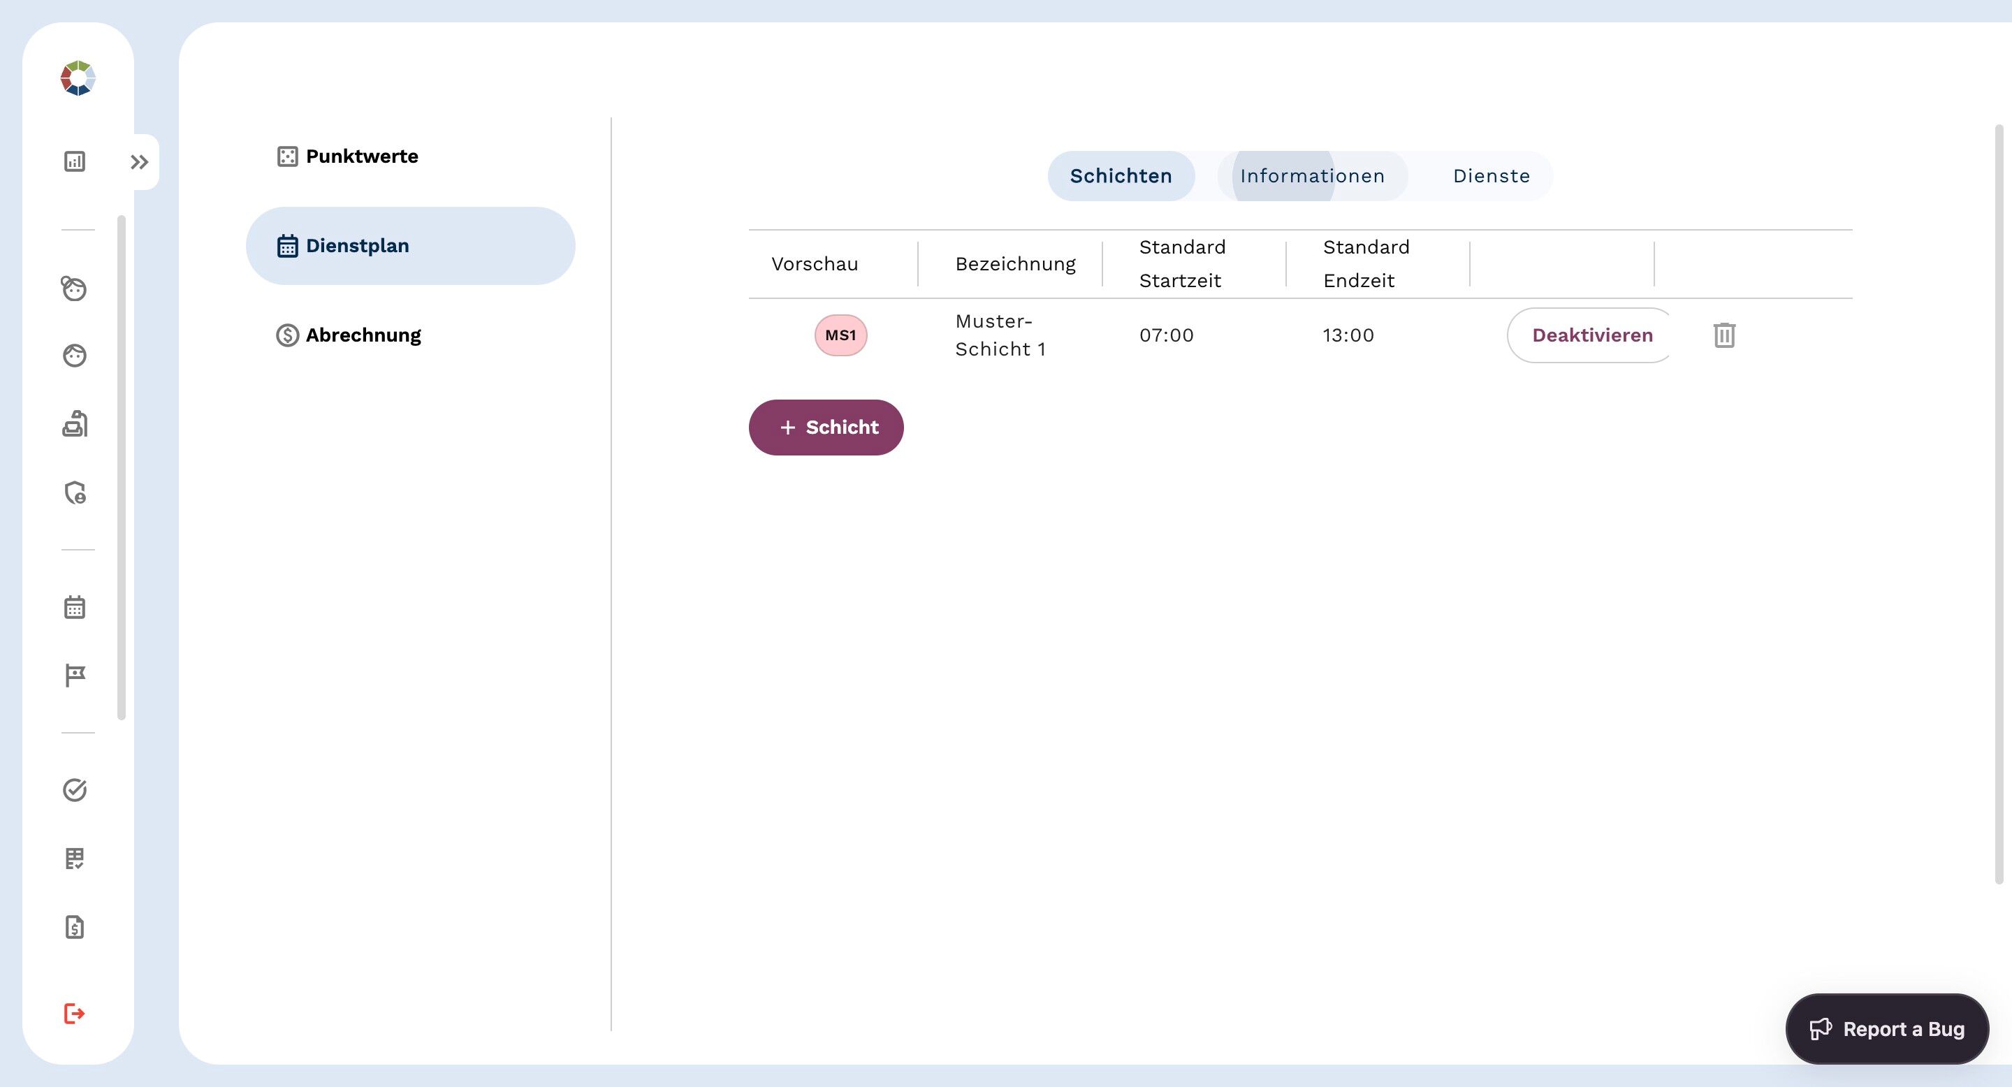
Task: Open the dashboard chart icon
Action: click(x=74, y=161)
